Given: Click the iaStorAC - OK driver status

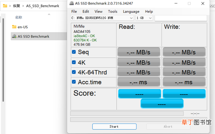Looking at the screenshot, I should tap(84, 36).
